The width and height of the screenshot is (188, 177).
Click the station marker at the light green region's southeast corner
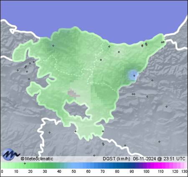click(x=103, y=131)
